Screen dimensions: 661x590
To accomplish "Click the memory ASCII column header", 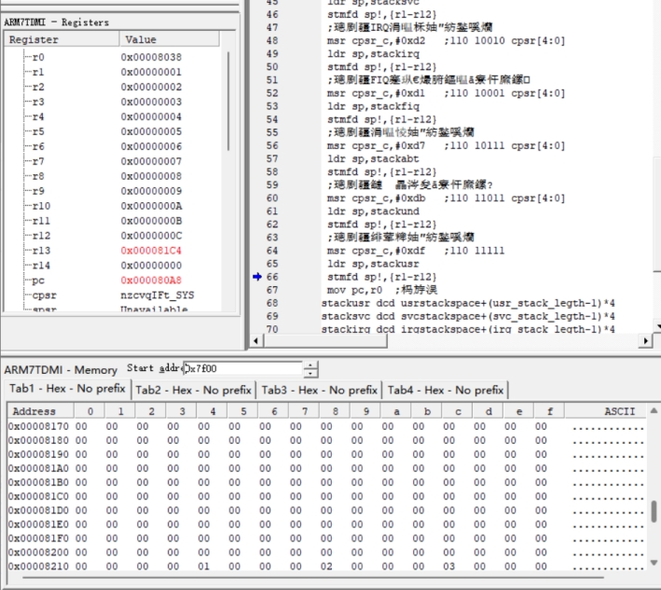I will 605,411.
